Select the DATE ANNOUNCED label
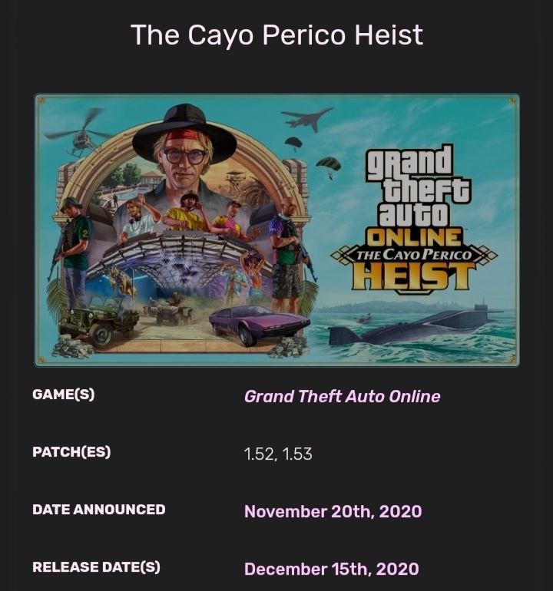The image size is (553, 591). click(x=98, y=510)
